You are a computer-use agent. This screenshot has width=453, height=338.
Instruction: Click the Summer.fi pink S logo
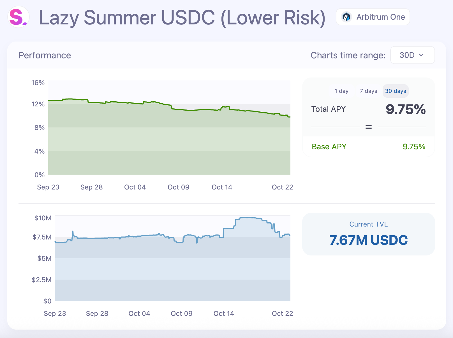click(18, 17)
